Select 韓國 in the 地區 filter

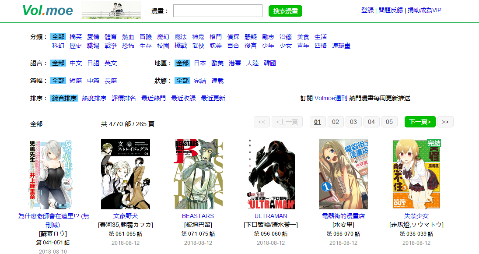[x=270, y=63]
